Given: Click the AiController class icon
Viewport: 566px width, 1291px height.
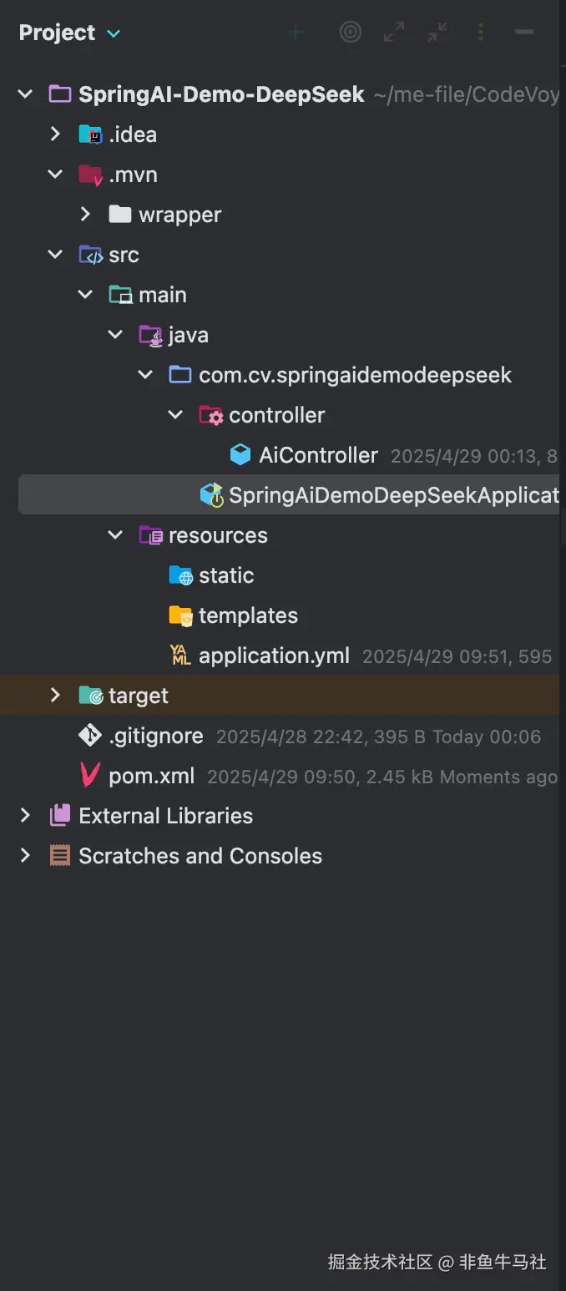Looking at the screenshot, I should pos(240,455).
